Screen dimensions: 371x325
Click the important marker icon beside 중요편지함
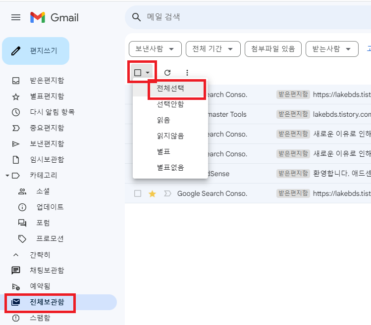(16, 128)
